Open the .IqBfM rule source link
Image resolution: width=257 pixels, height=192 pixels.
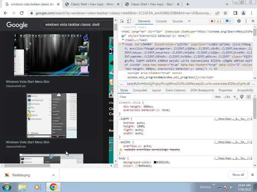click(233, 119)
